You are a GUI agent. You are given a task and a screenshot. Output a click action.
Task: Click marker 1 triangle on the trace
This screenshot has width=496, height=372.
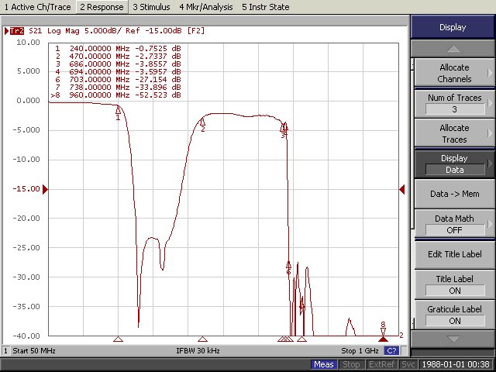click(118, 110)
